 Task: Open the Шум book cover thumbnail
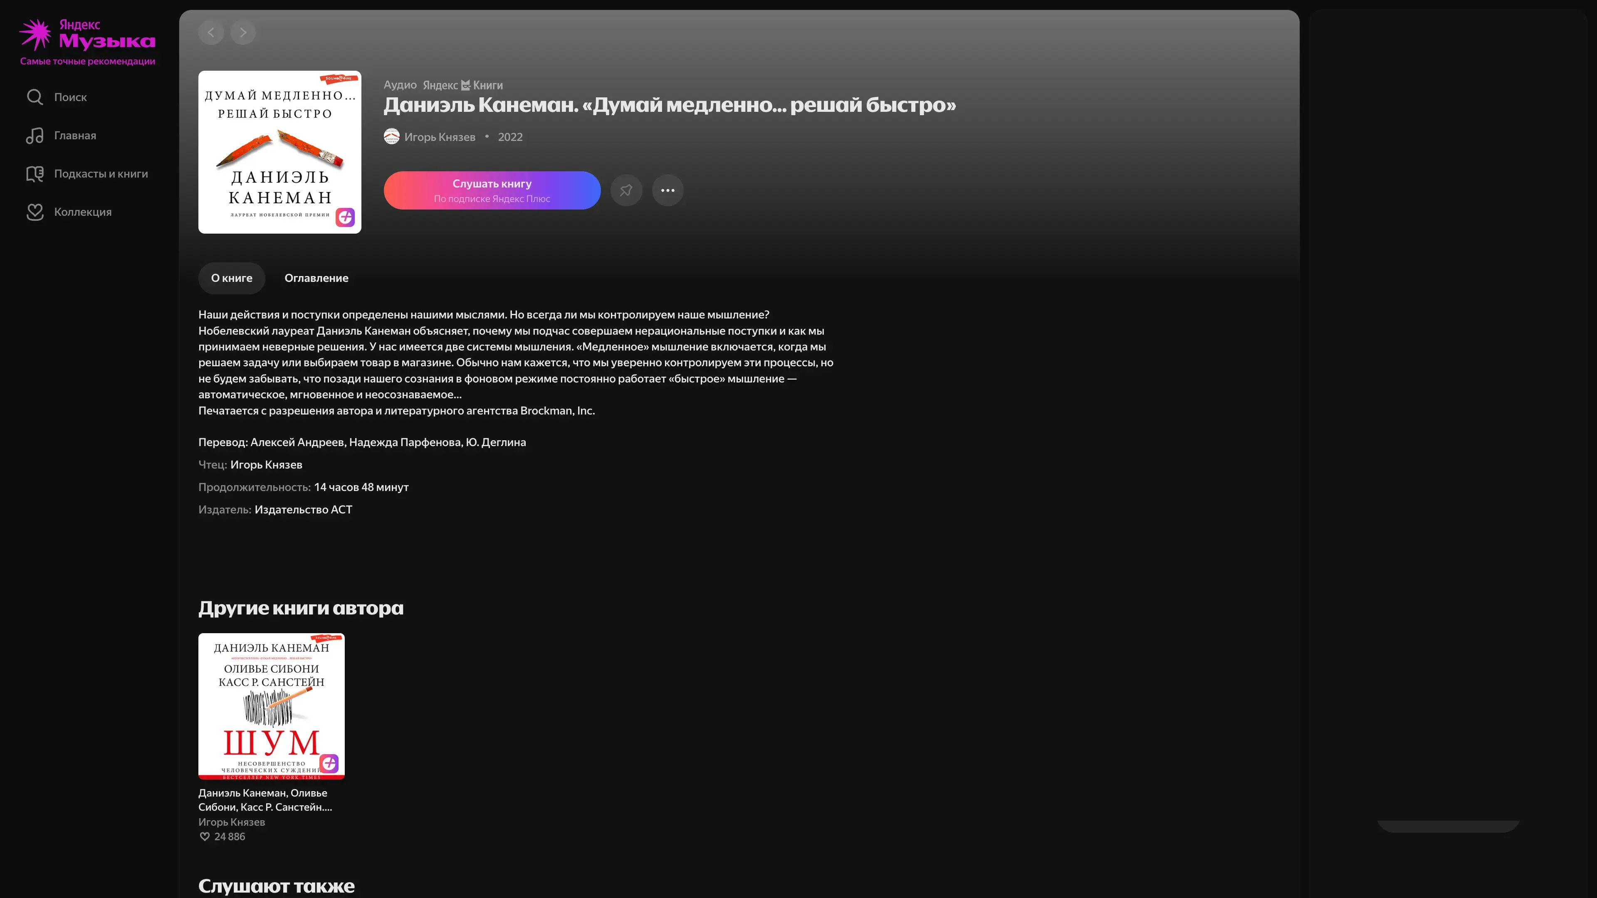tap(271, 706)
